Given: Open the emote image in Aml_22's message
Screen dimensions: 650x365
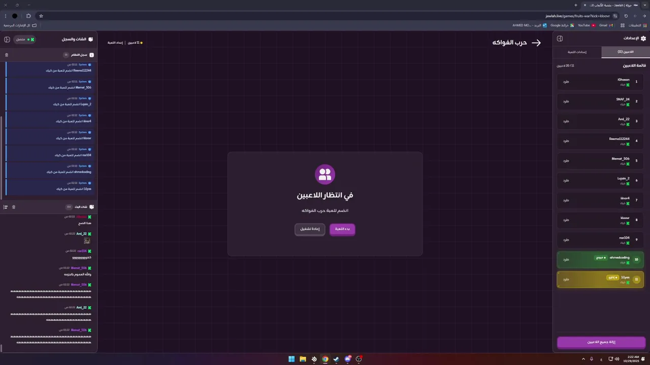Looking at the screenshot, I should point(87,241).
